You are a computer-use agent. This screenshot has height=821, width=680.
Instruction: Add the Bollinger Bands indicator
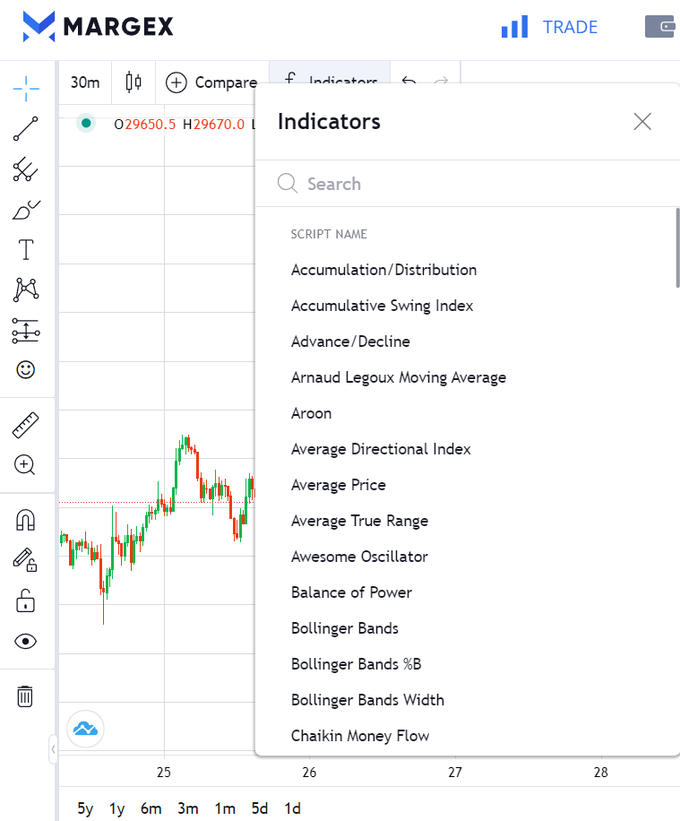[x=345, y=628]
